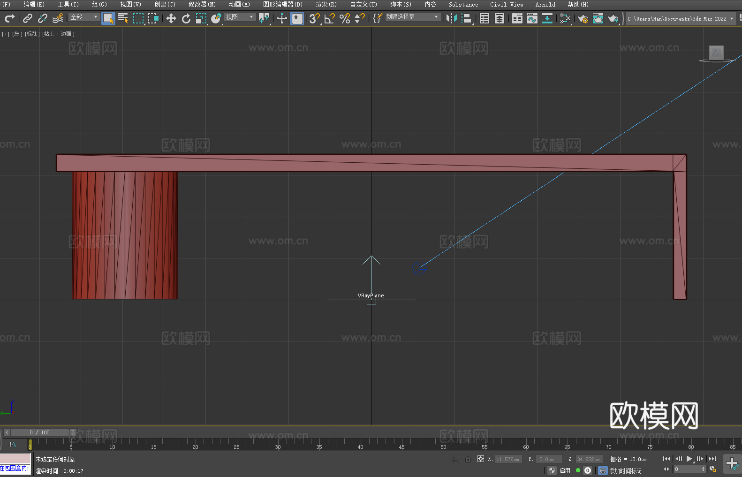Toggle absolute/offset transform type-in mode
The width and height of the screenshot is (742, 477).
point(481,459)
